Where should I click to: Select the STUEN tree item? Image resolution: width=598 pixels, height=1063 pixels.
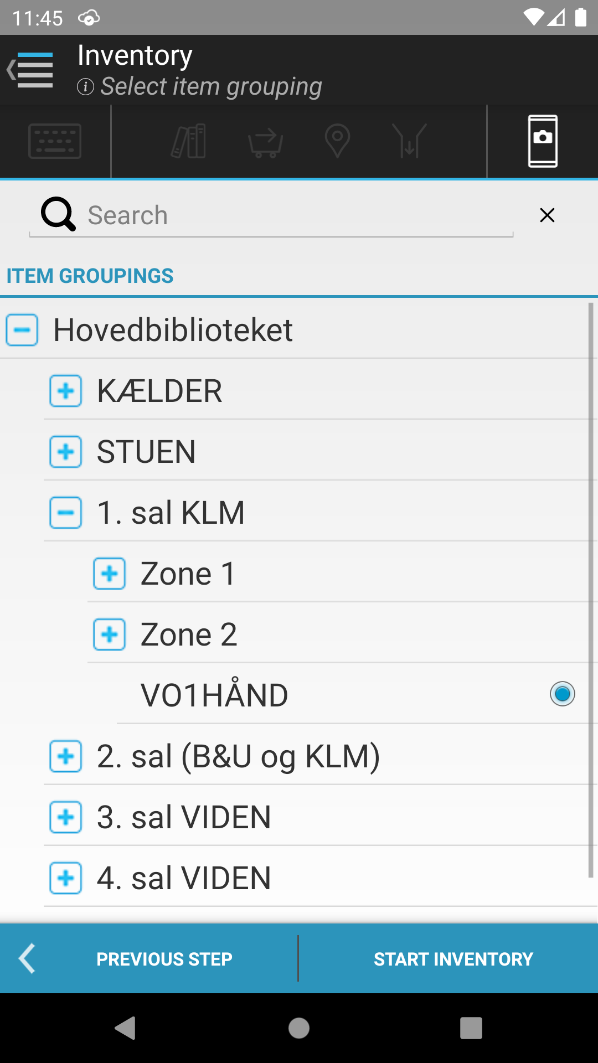[146, 452]
